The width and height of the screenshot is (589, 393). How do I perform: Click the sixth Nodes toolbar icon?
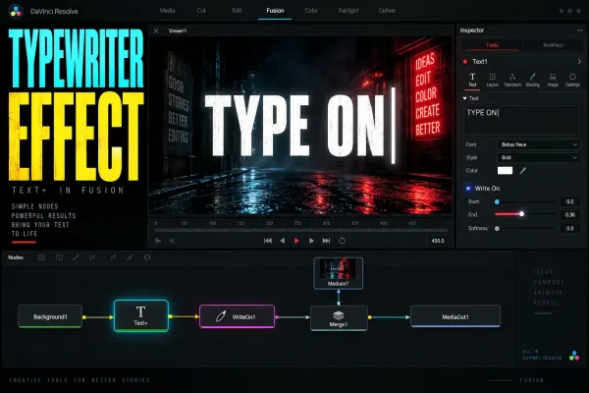point(130,257)
